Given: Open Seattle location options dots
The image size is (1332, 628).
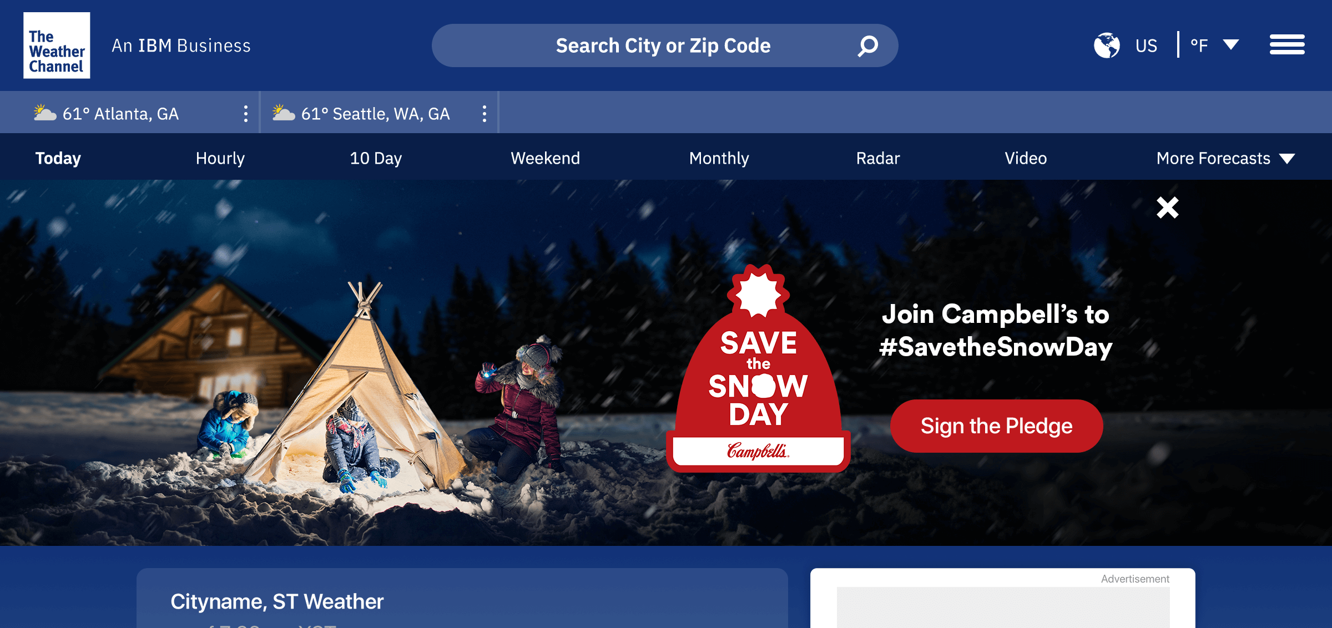Looking at the screenshot, I should (x=485, y=114).
